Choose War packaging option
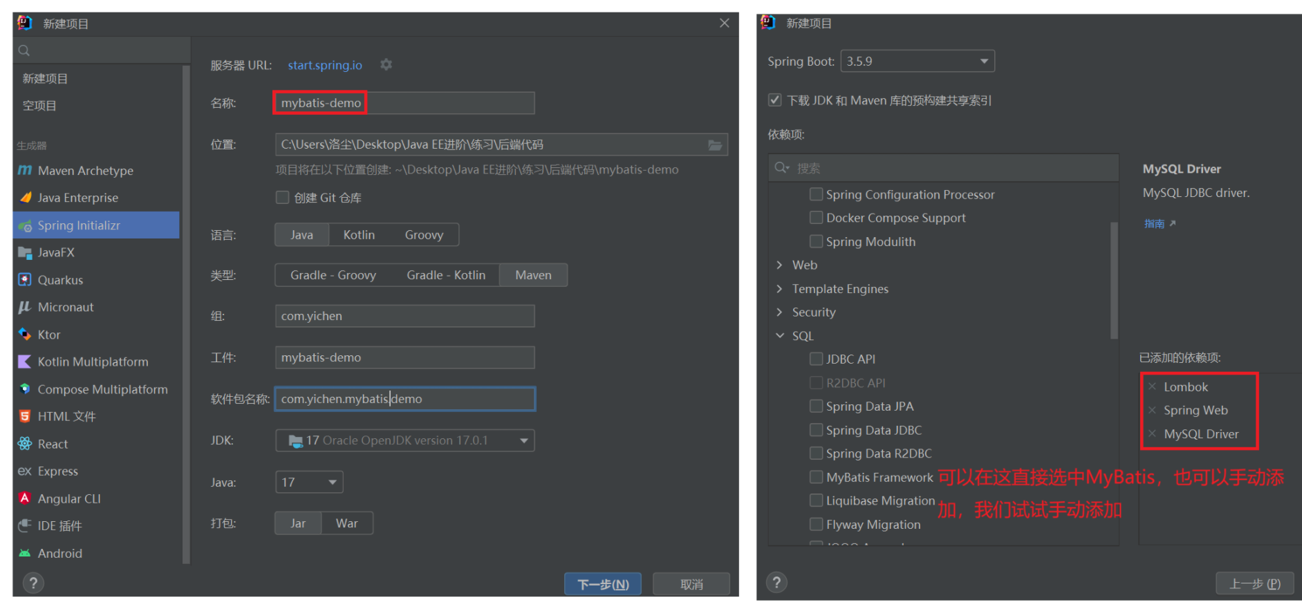 pos(347,523)
